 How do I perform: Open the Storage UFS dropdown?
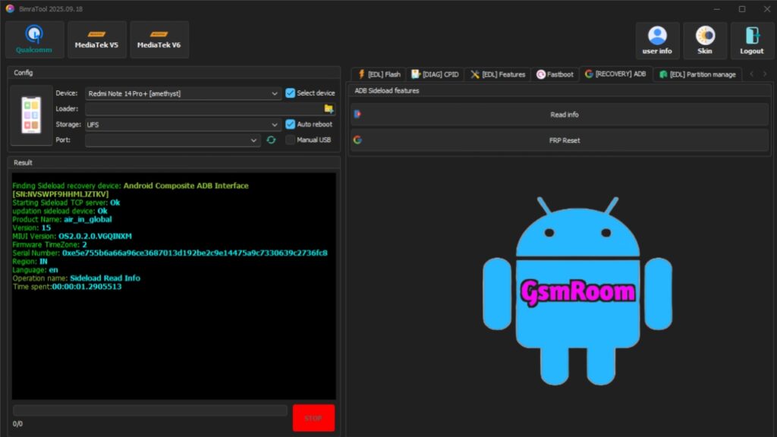[x=275, y=124]
